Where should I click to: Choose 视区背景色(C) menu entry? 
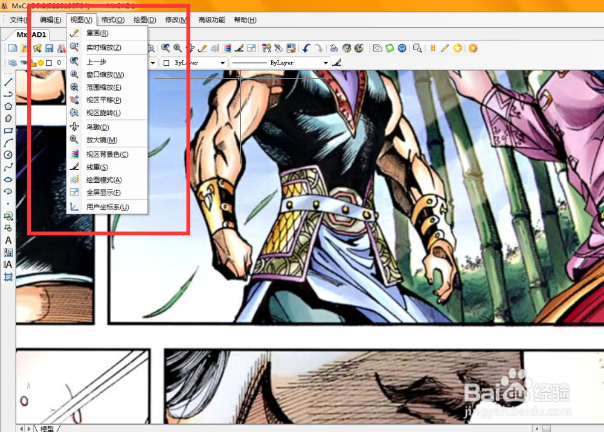tap(107, 154)
